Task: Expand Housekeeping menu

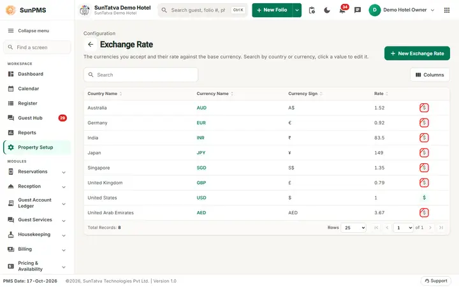Action: (x=37, y=235)
